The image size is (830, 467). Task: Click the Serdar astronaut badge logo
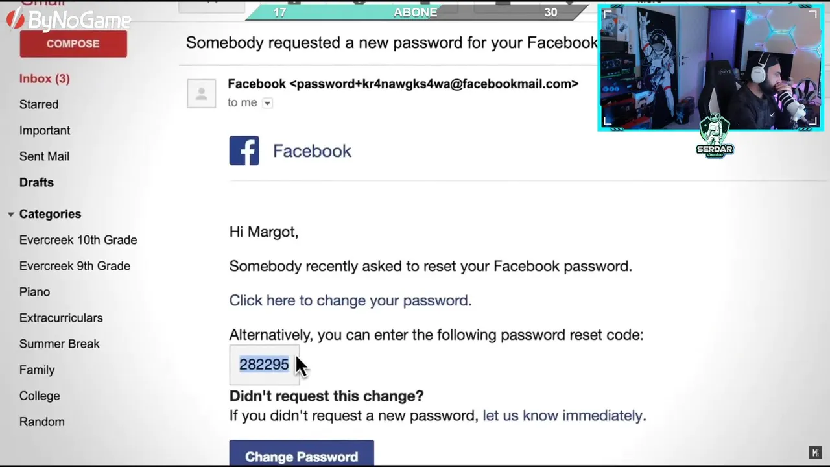(715, 136)
